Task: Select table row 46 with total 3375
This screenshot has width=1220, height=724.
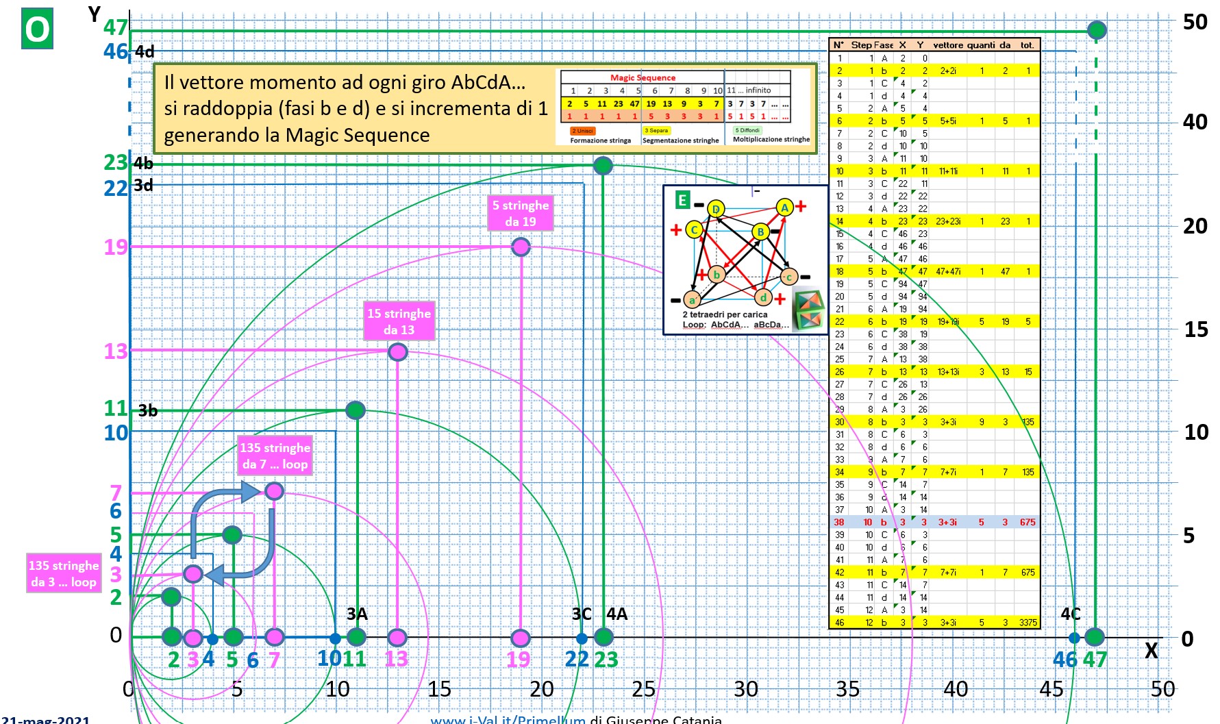Action: pos(934,623)
